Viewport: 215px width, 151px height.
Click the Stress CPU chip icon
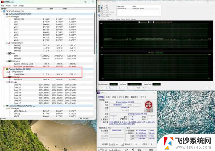[x=99, y=6]
